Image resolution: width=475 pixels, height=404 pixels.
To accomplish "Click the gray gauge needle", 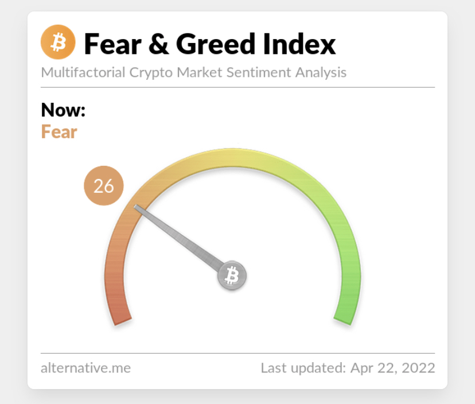I will [x=180, y=238].
